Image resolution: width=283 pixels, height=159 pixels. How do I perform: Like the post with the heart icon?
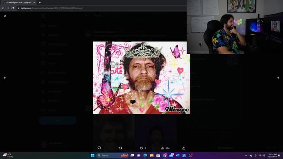click(x=141, y=148)
